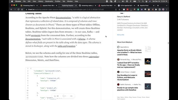Close the Apache Pinot tab
This screenshot has height=100, width=178.
(x=154, y=6)
